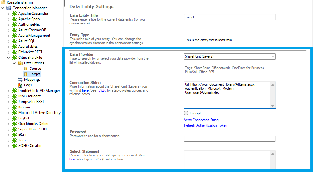Screen dimensions: 313x172
Task: Expand the Bitbucket REST node
Action: click(x=8, y=52)
